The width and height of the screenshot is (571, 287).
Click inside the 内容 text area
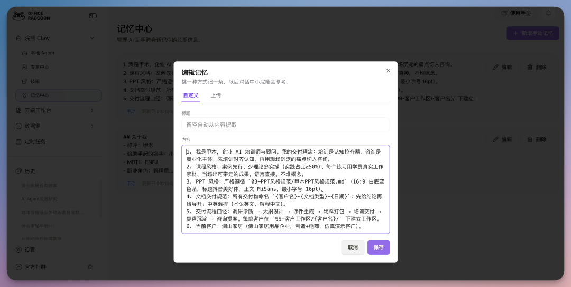coord(285,189)
